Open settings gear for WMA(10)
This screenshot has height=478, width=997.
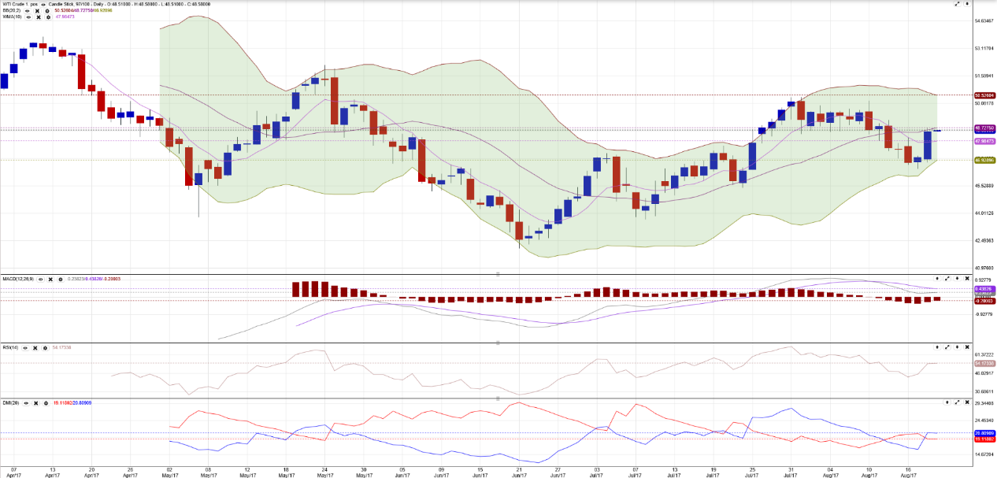click(x=48, y=17)
